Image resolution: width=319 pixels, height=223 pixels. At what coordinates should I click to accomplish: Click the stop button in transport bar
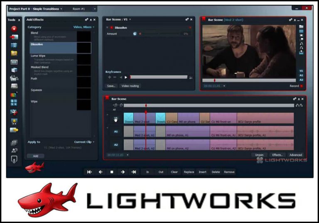[112, 172]
